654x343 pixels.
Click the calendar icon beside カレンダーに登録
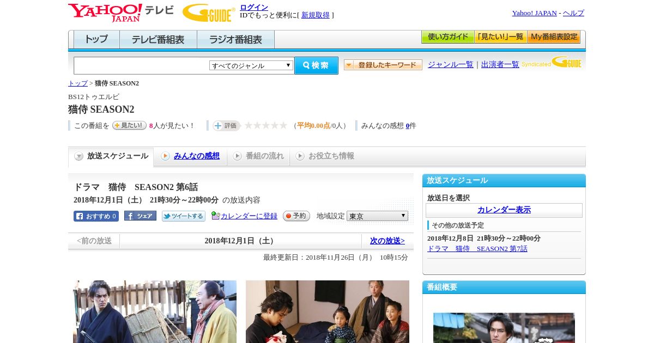[x=215, y=216]
